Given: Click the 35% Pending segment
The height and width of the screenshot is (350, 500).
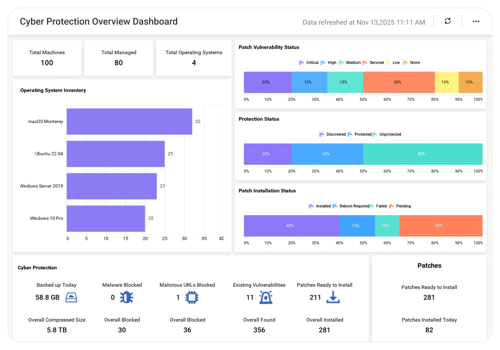Looking at the screenshot, I should (x=441, y=226).
